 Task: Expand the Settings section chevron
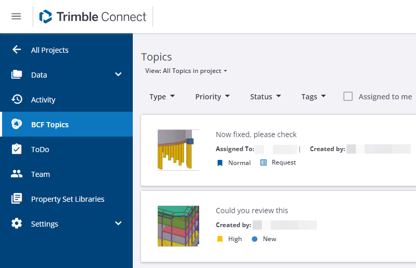pyautogui.click(x=118, y=224)
